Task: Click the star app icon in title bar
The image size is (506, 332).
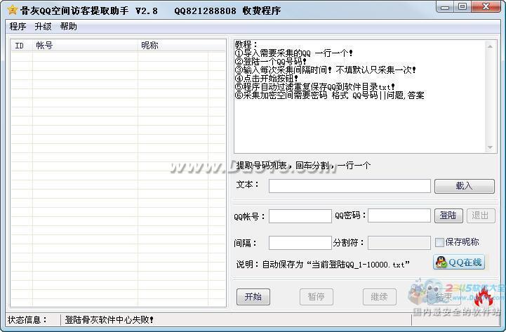Action: coord(12,10)
